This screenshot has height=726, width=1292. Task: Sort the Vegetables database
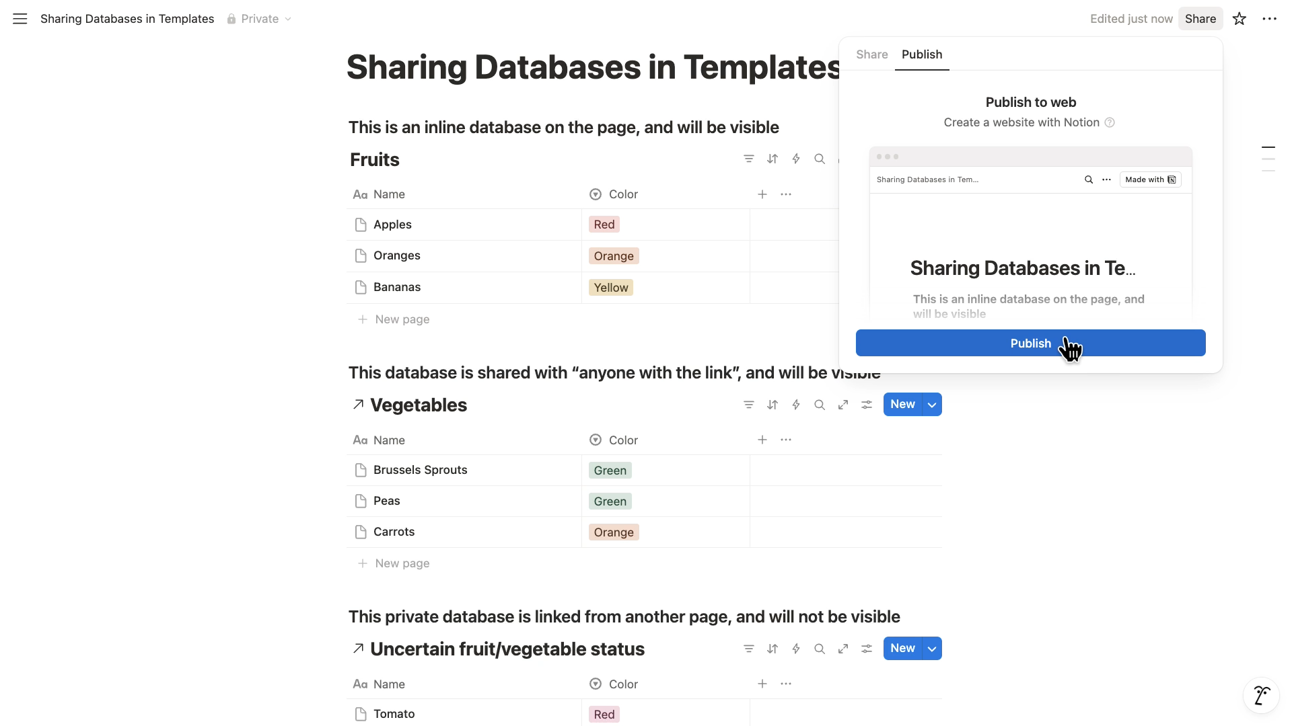coord(772,404)
